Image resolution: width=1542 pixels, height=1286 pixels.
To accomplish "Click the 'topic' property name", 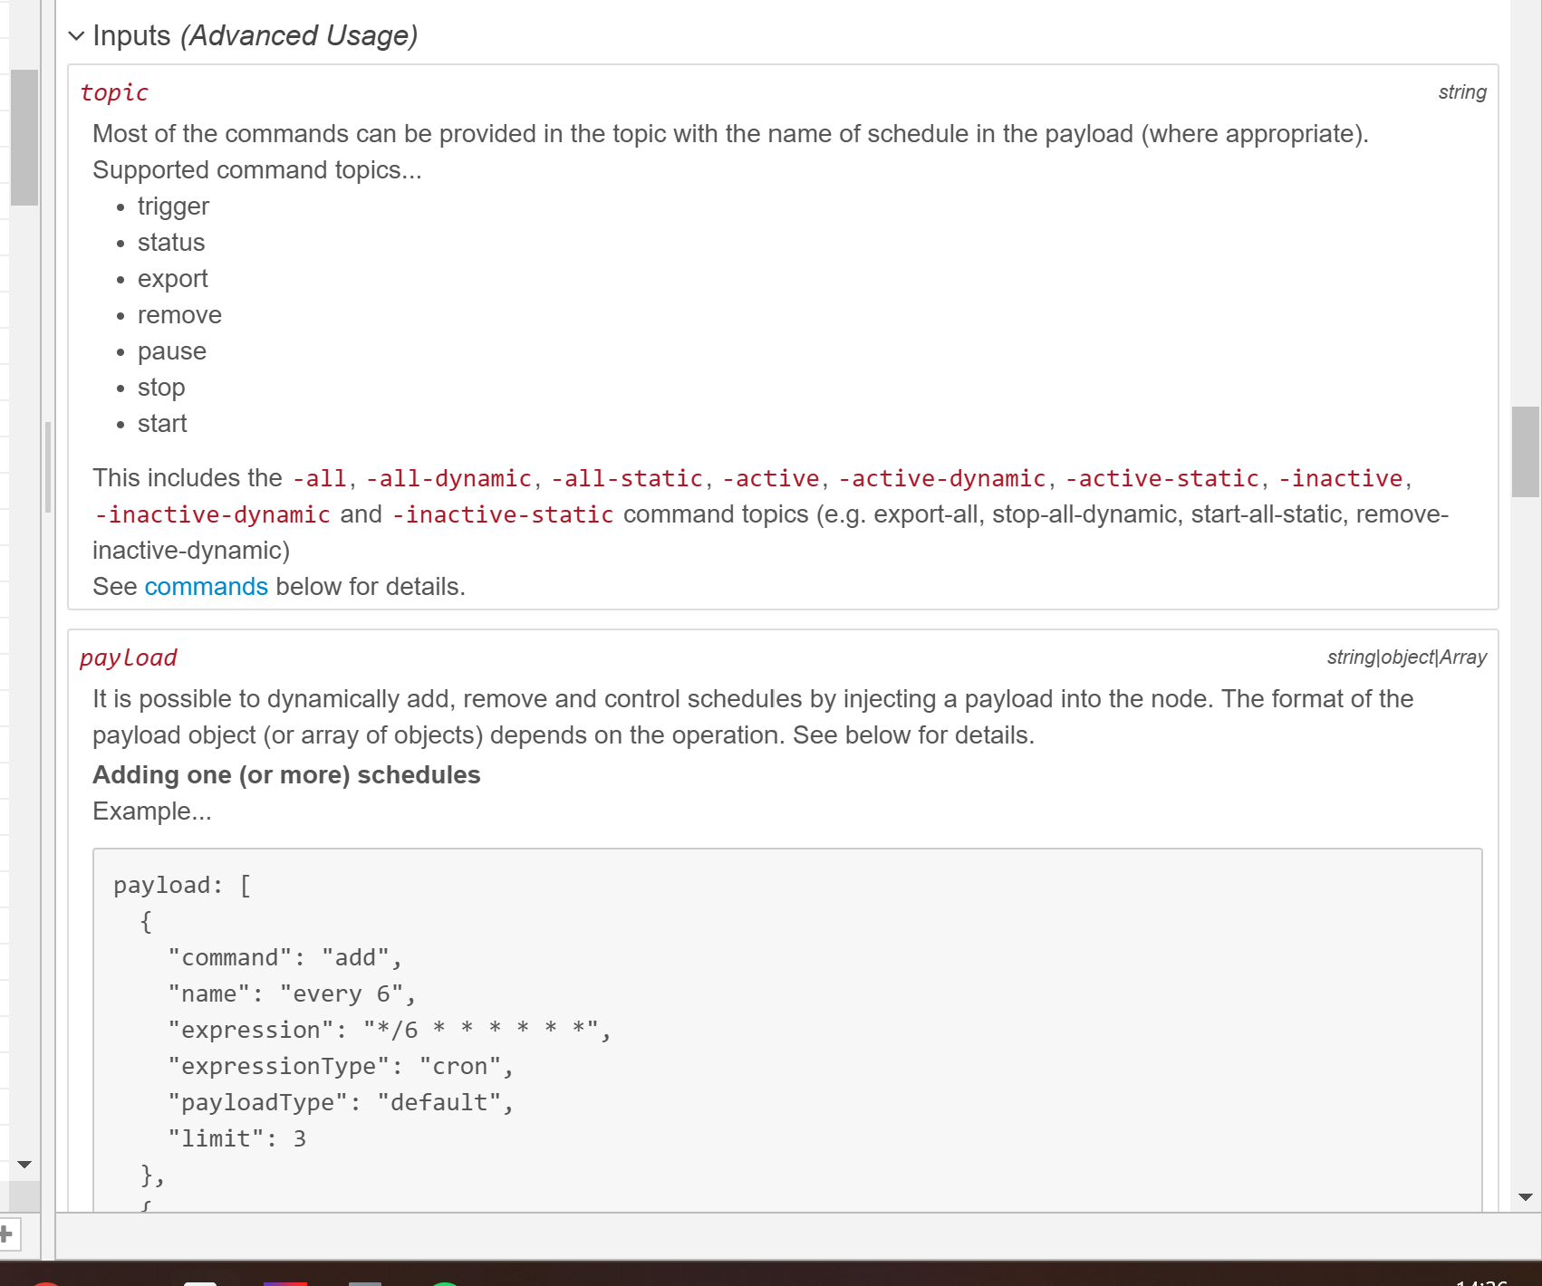I will pyautogui.click(x=114, y=92).
